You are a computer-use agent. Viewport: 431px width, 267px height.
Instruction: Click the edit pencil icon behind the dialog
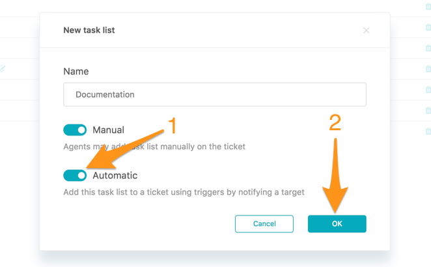[2, 68]
